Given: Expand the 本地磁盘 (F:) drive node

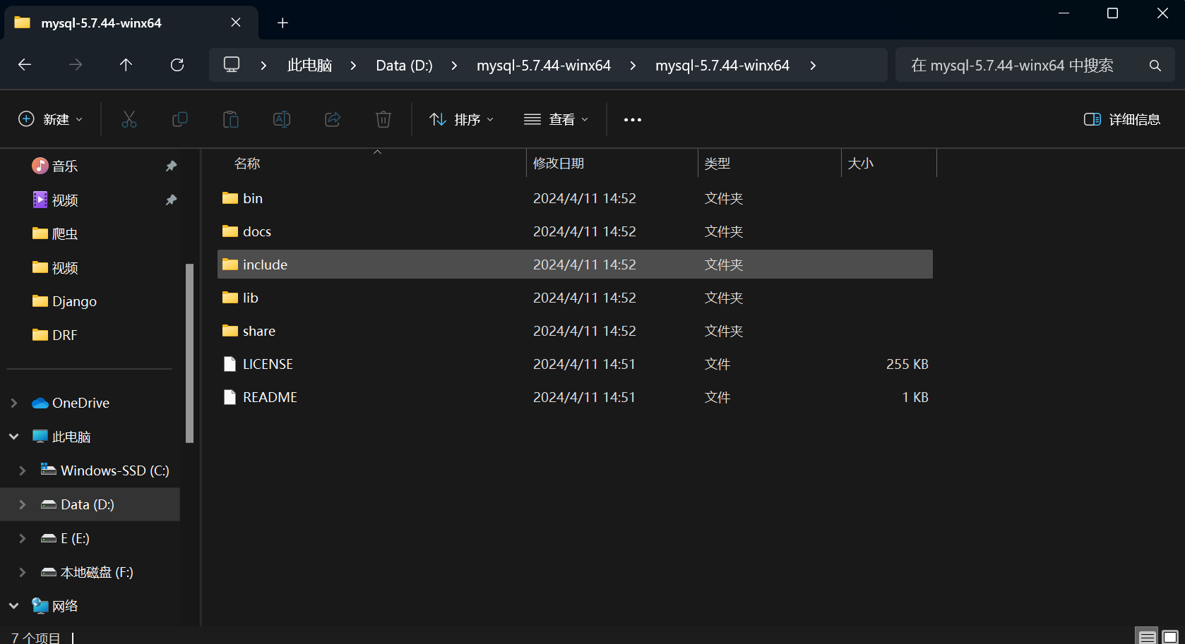Looking at the screenshot, I should click(23, 572).
